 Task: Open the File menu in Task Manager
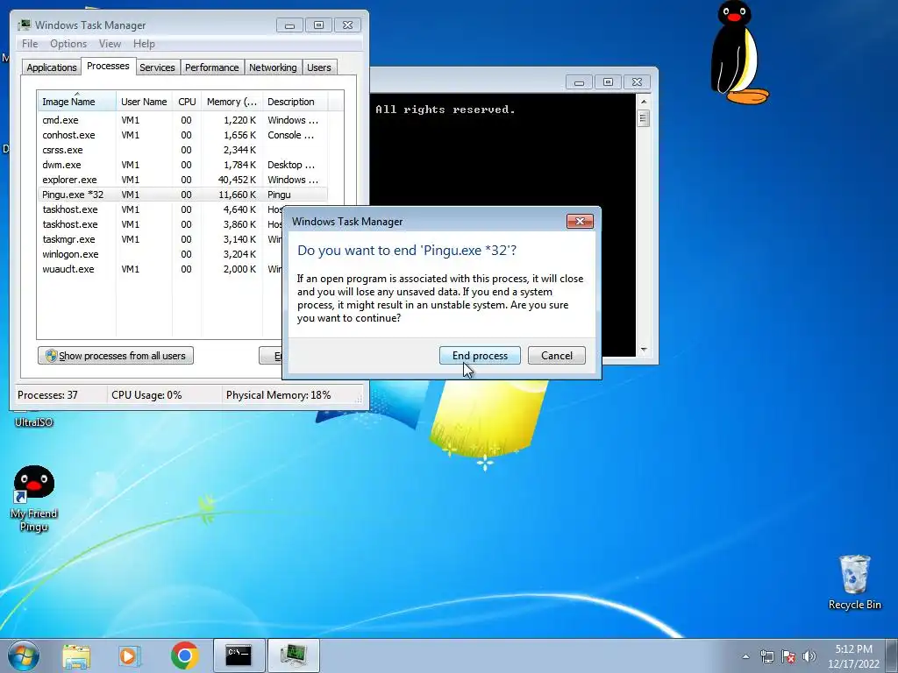tap(30, 44)
